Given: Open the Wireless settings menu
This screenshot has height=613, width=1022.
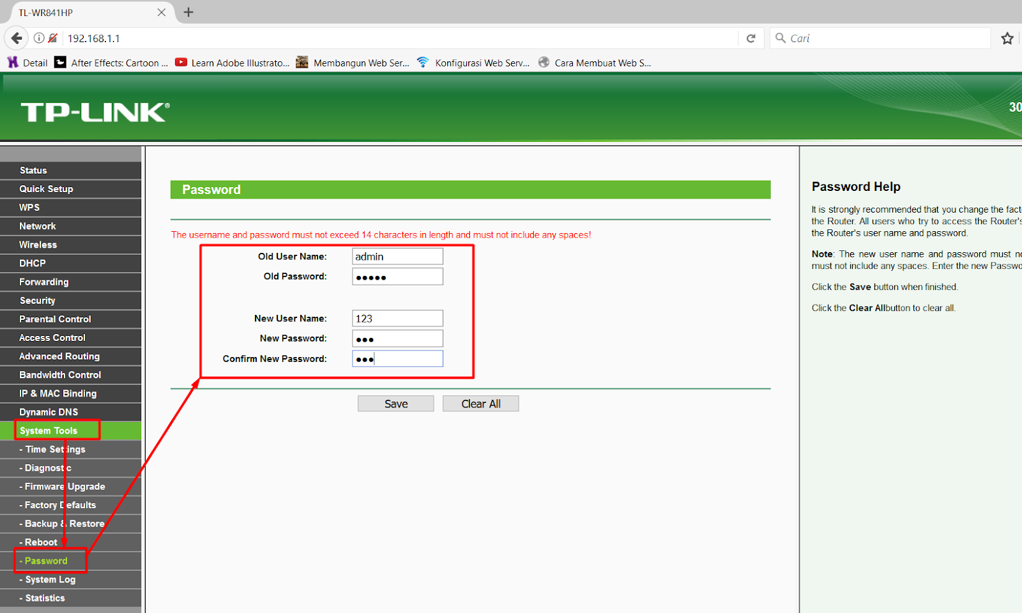Looking at the screenshot, I should (38, 244).
